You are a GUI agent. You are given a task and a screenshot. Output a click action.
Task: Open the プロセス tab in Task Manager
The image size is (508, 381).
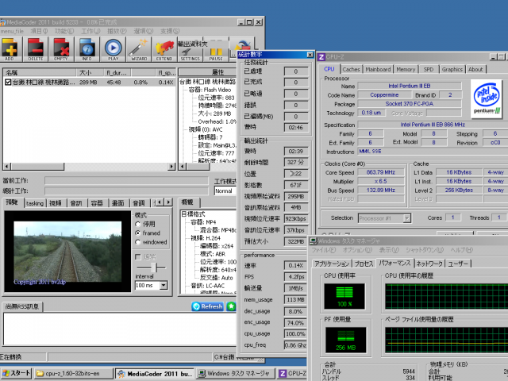pyautogui.click(x=364, y=264)
